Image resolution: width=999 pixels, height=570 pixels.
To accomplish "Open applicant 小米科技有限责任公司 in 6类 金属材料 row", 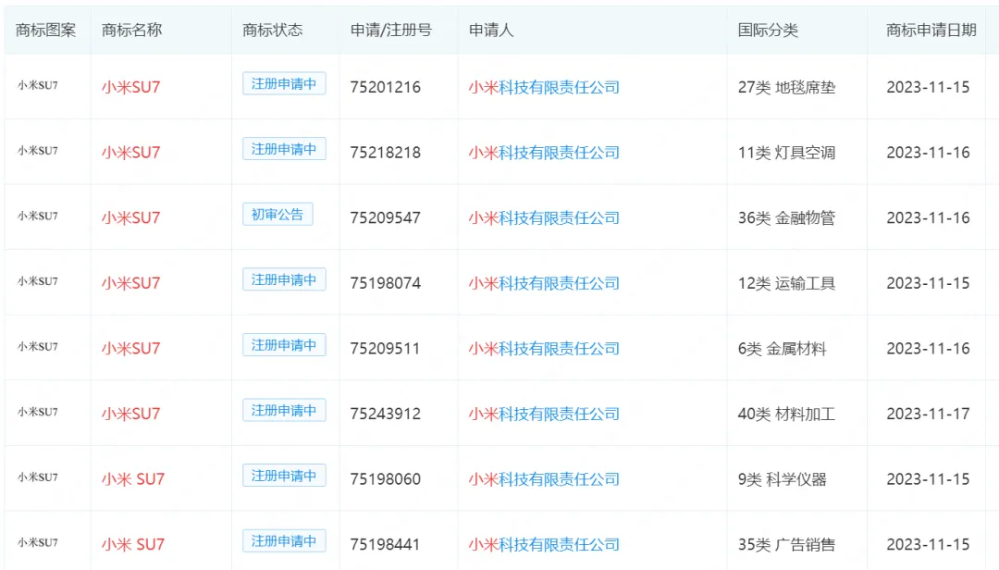I will [544, 349].
